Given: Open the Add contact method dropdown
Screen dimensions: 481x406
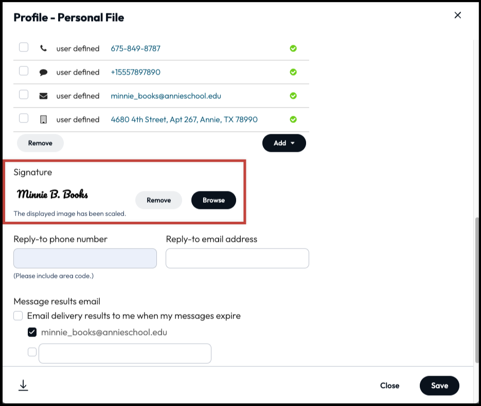Looking at the screenshot, I should coord(284,143).
